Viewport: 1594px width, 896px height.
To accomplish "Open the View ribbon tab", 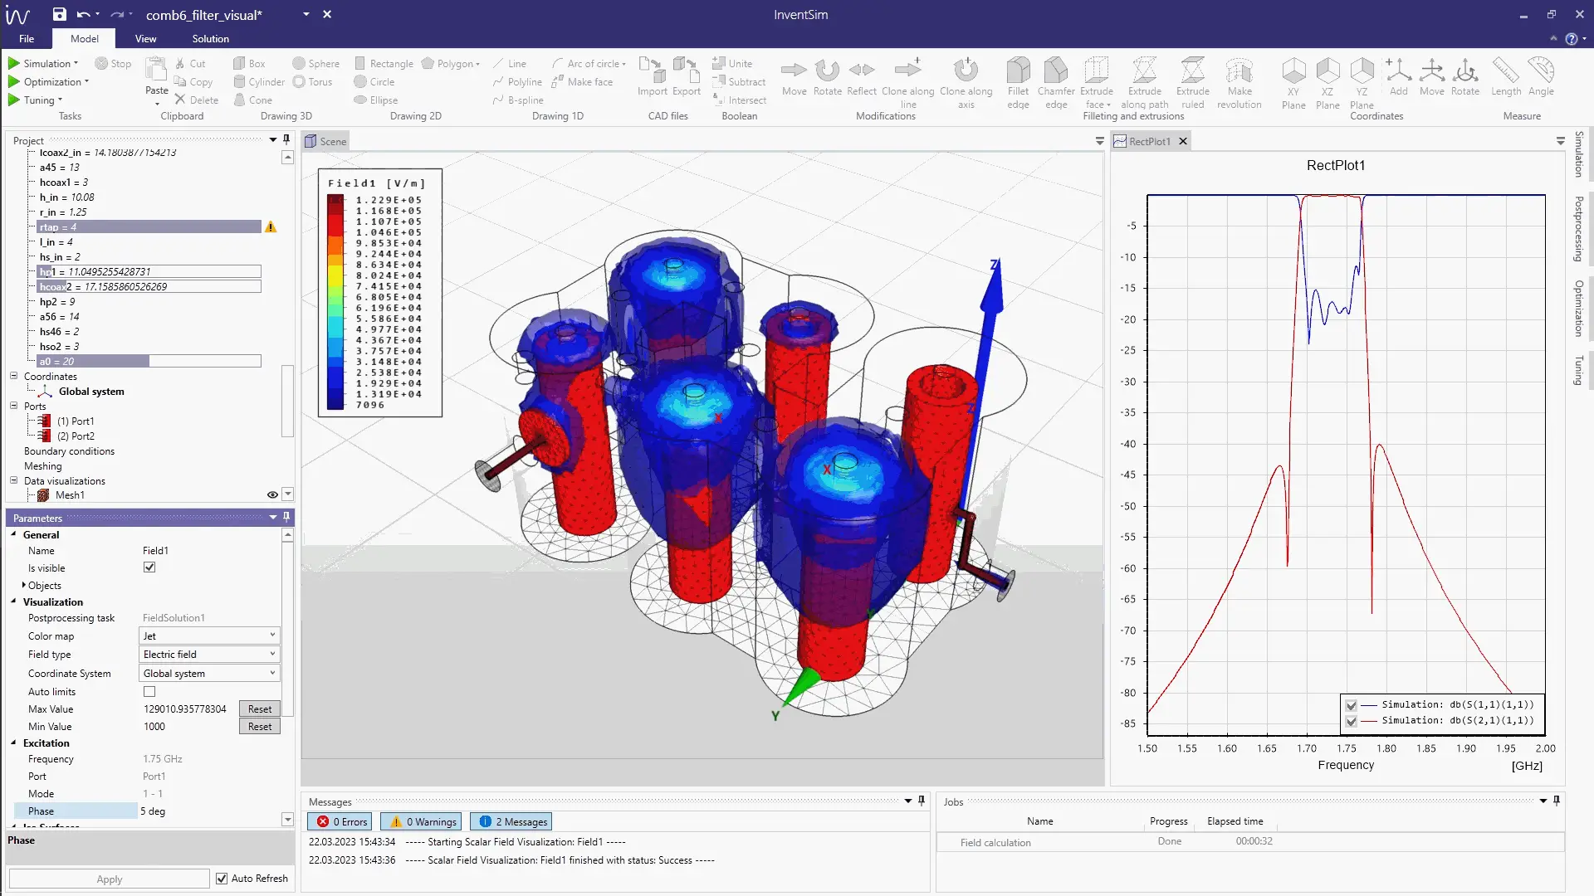I will pyautogui.click(x=145, y=39).
